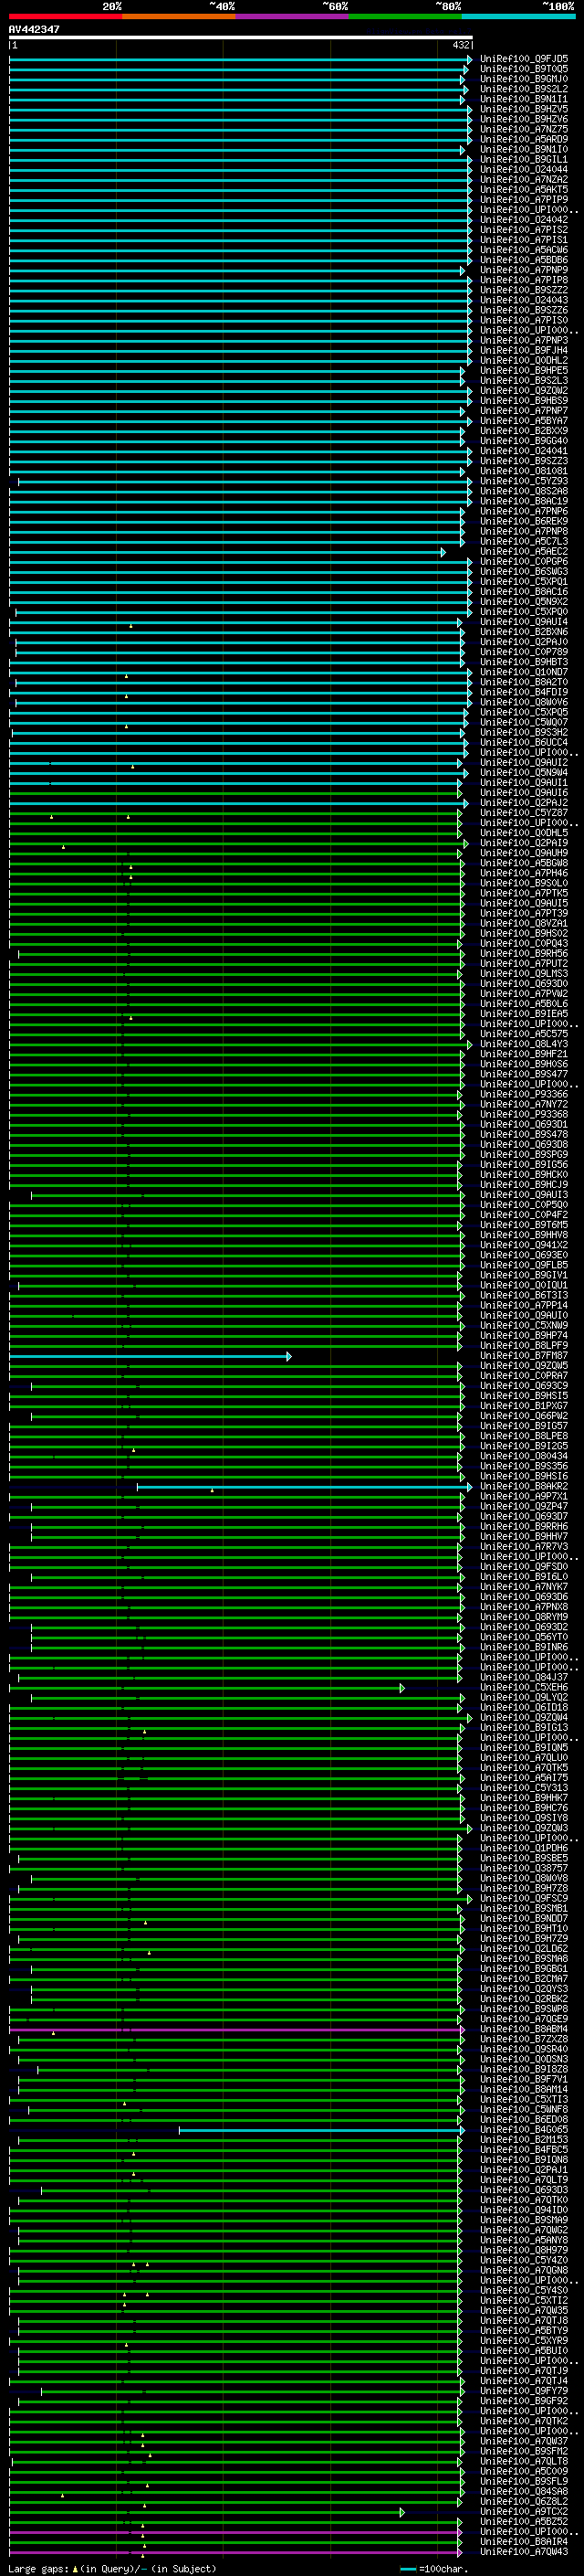Select the label UniRef100_B9FJM4

(x=524, y=350)
